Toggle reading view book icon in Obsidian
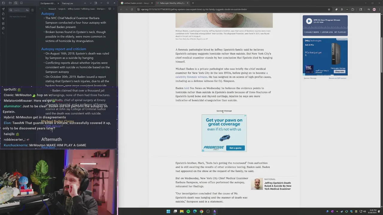Image resolution: width=383 pixels, height=215 pixels. pos(110,9)
